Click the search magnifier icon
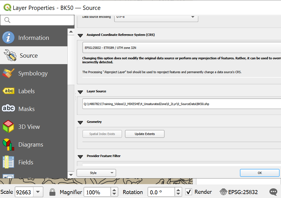The image size is (281, 198). click(7, 20)
